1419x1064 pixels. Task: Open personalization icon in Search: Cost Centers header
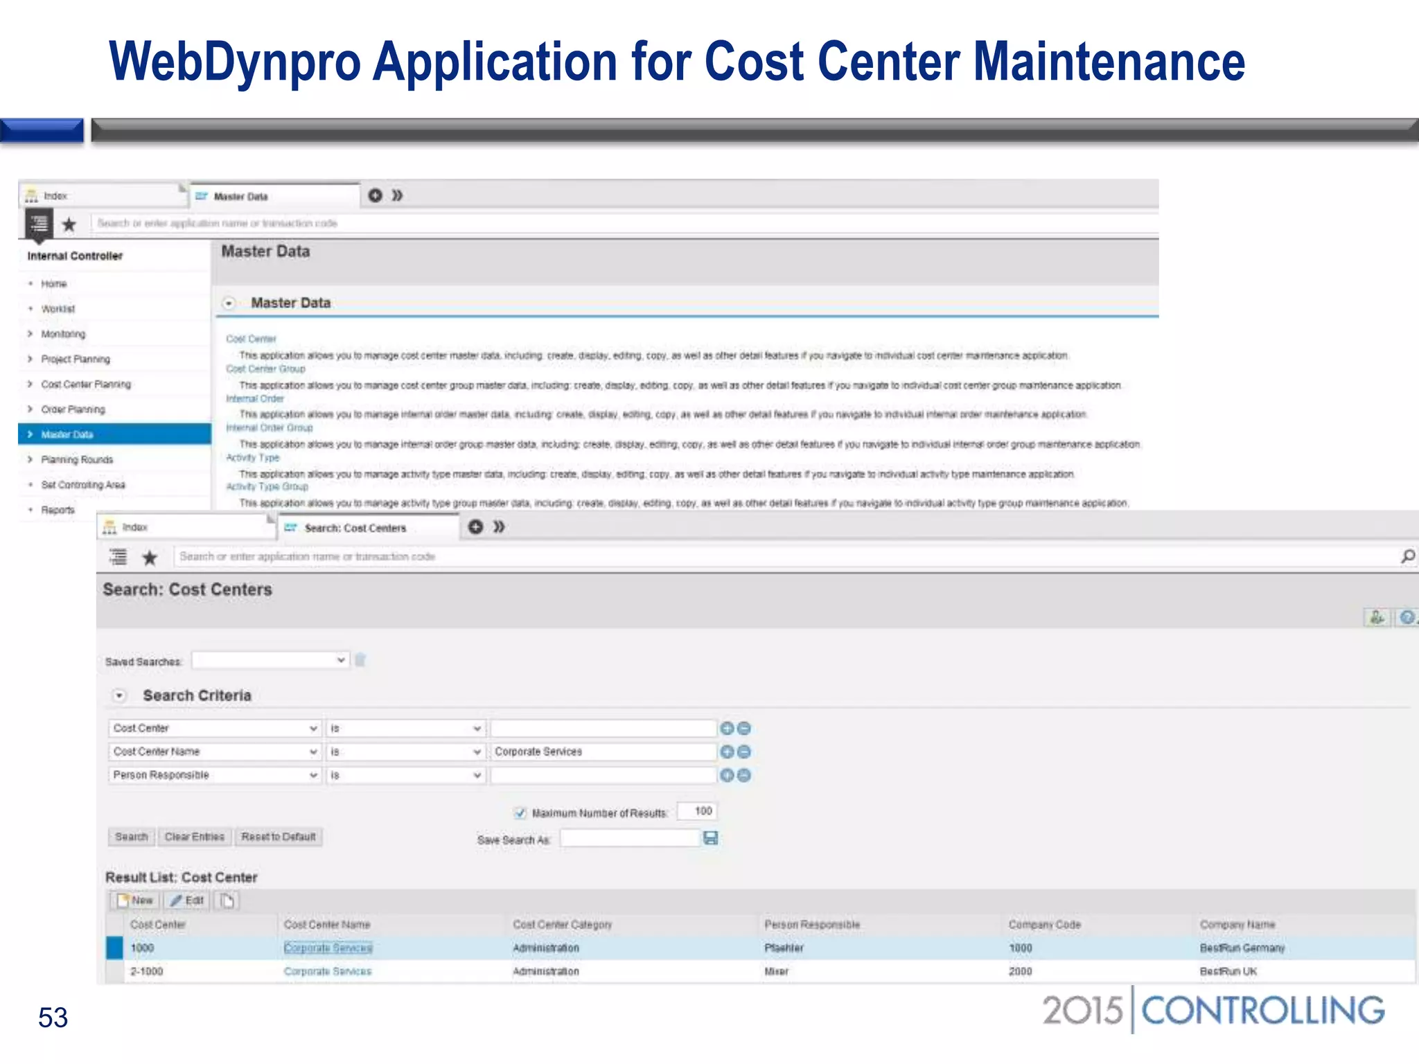pos(1377,617)
